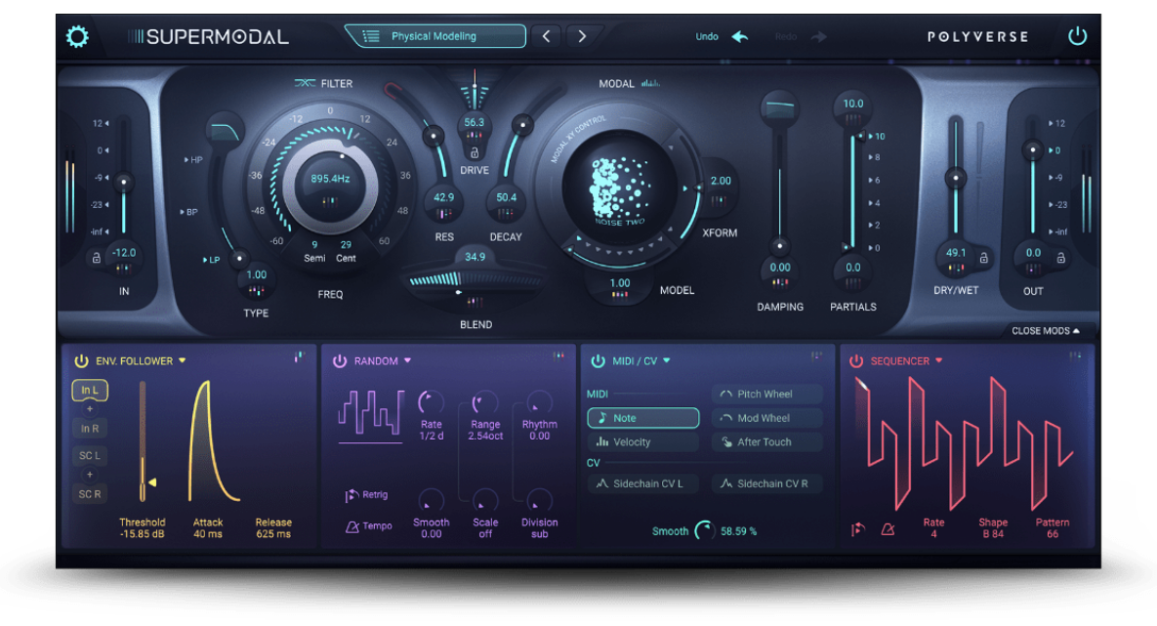Select Pitch Wheel as MIDI source
This screenshot has width=1157, height=626.
coord(767,395)
